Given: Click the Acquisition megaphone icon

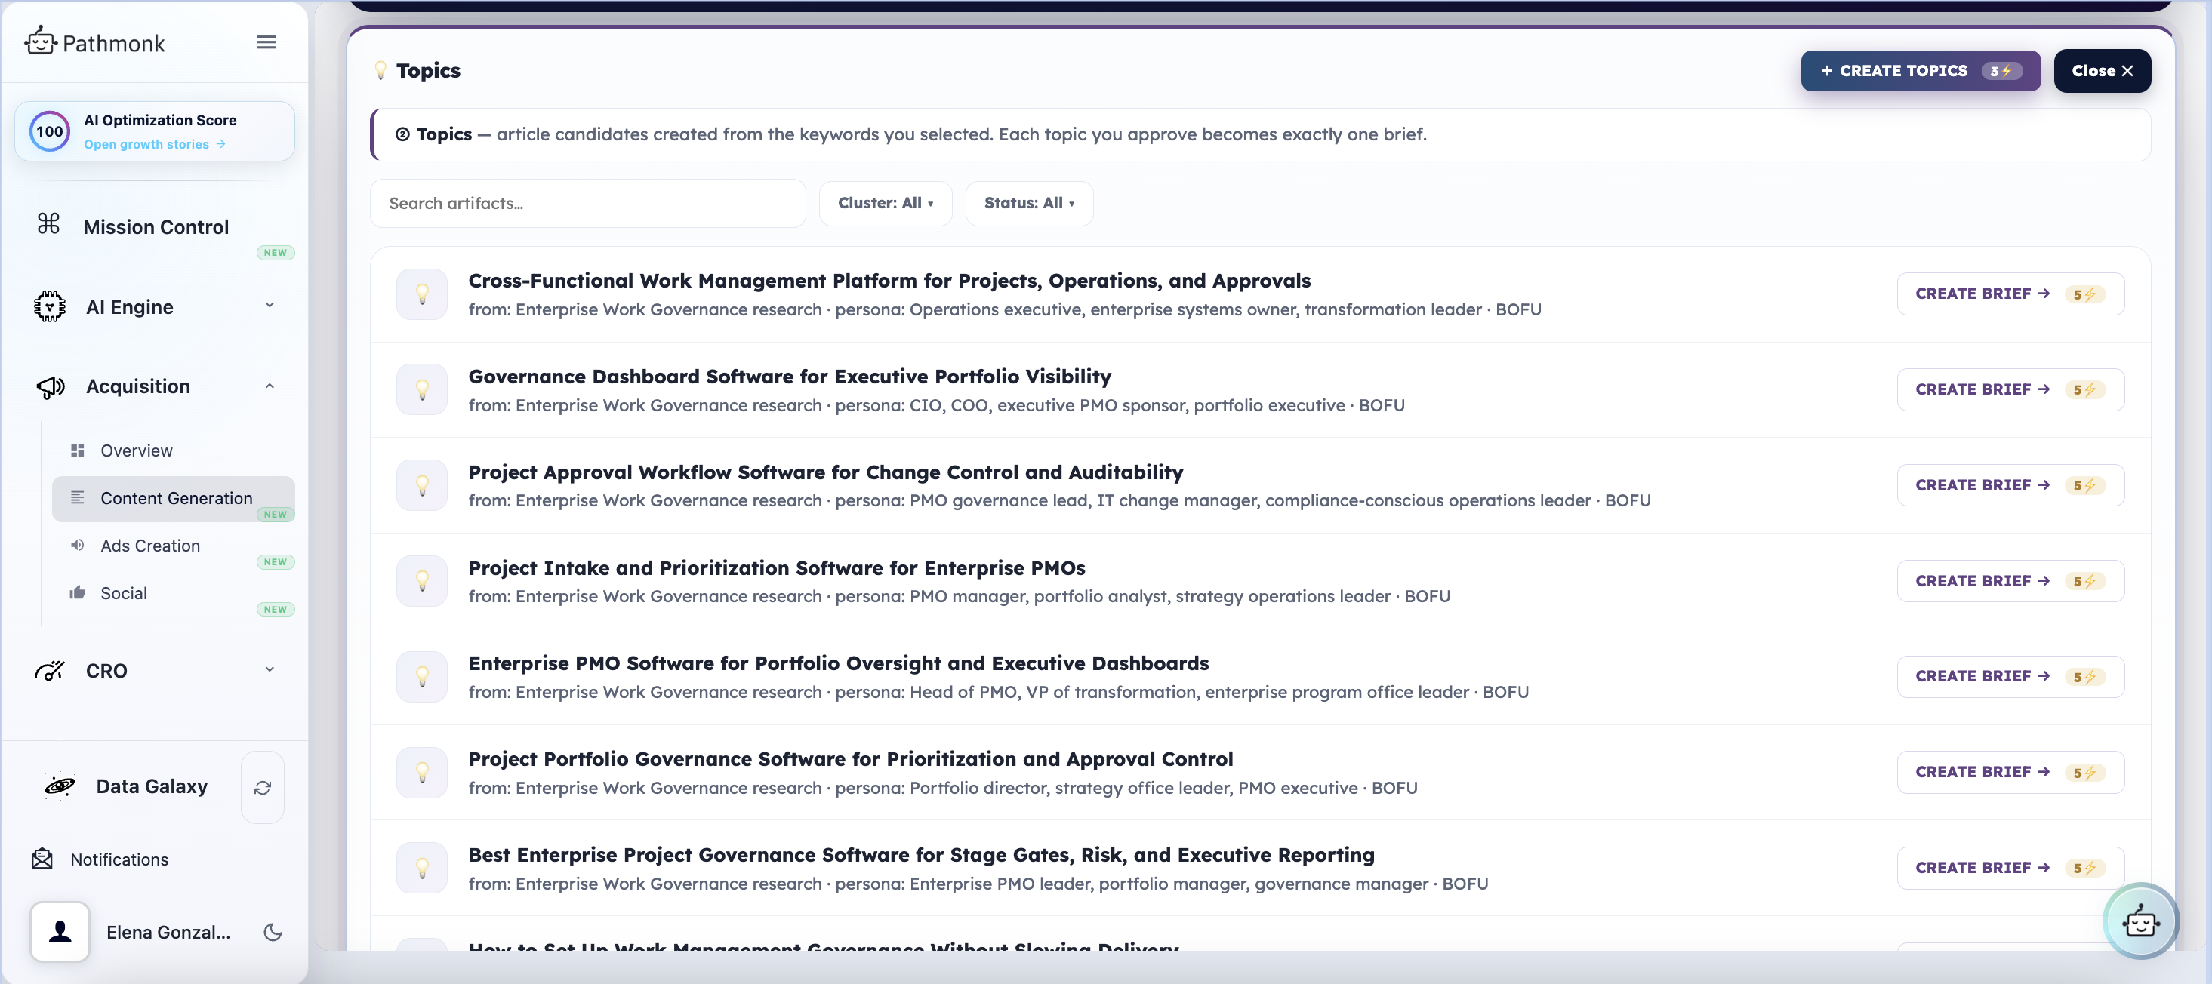Looking at the screenshot, I should 51,387.
